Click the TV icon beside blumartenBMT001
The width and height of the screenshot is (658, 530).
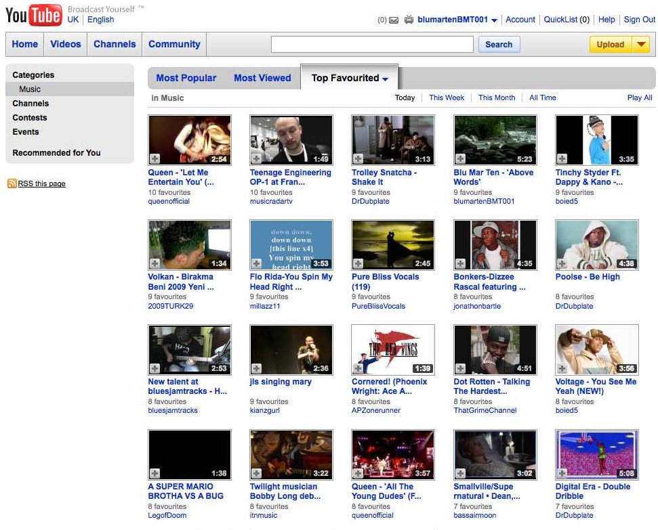[409, 19]
